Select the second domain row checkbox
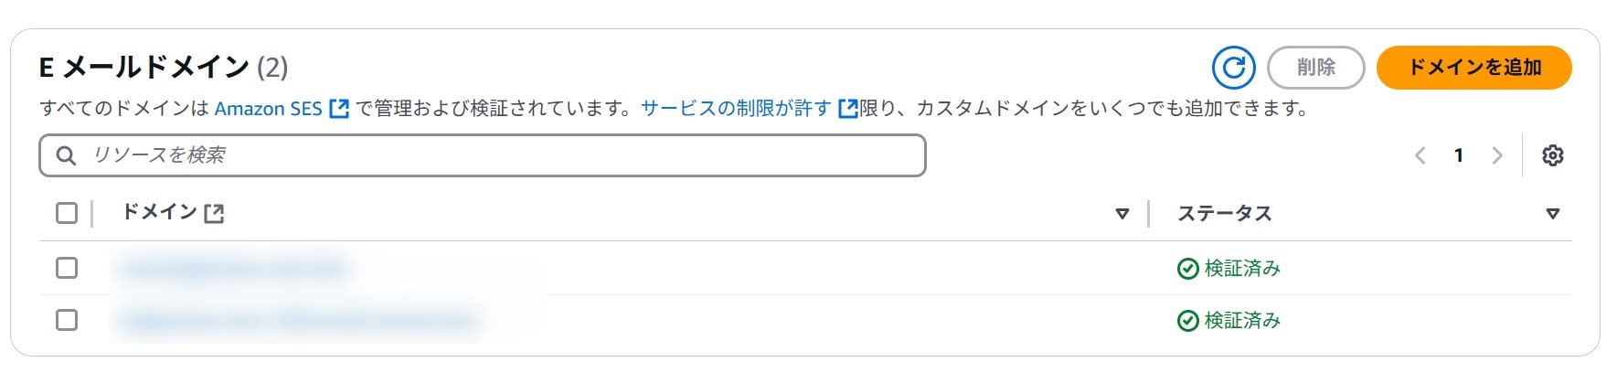Image resolution: width=1617 pixels, height=383 pixels. tap(67, 320)
